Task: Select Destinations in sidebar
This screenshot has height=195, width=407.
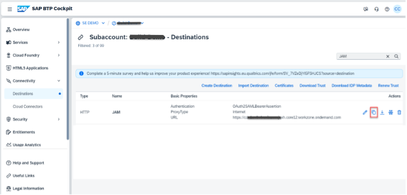Action: tap(33, 93)
